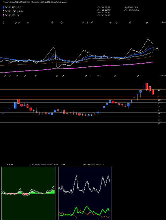Image resolution: width=166 pixels, height=220 pixels.
Task: Click price axis label 21
Action: 159,97
